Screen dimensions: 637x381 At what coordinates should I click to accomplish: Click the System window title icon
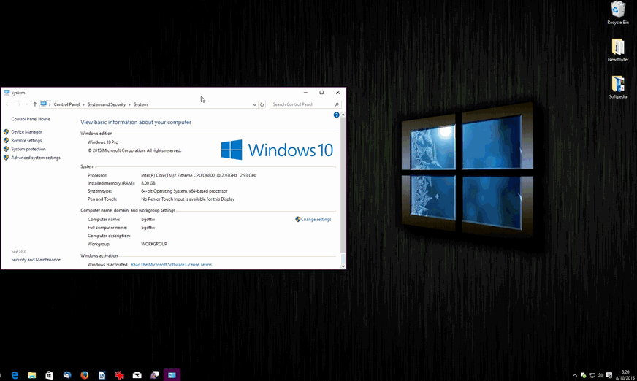point(7,93)
